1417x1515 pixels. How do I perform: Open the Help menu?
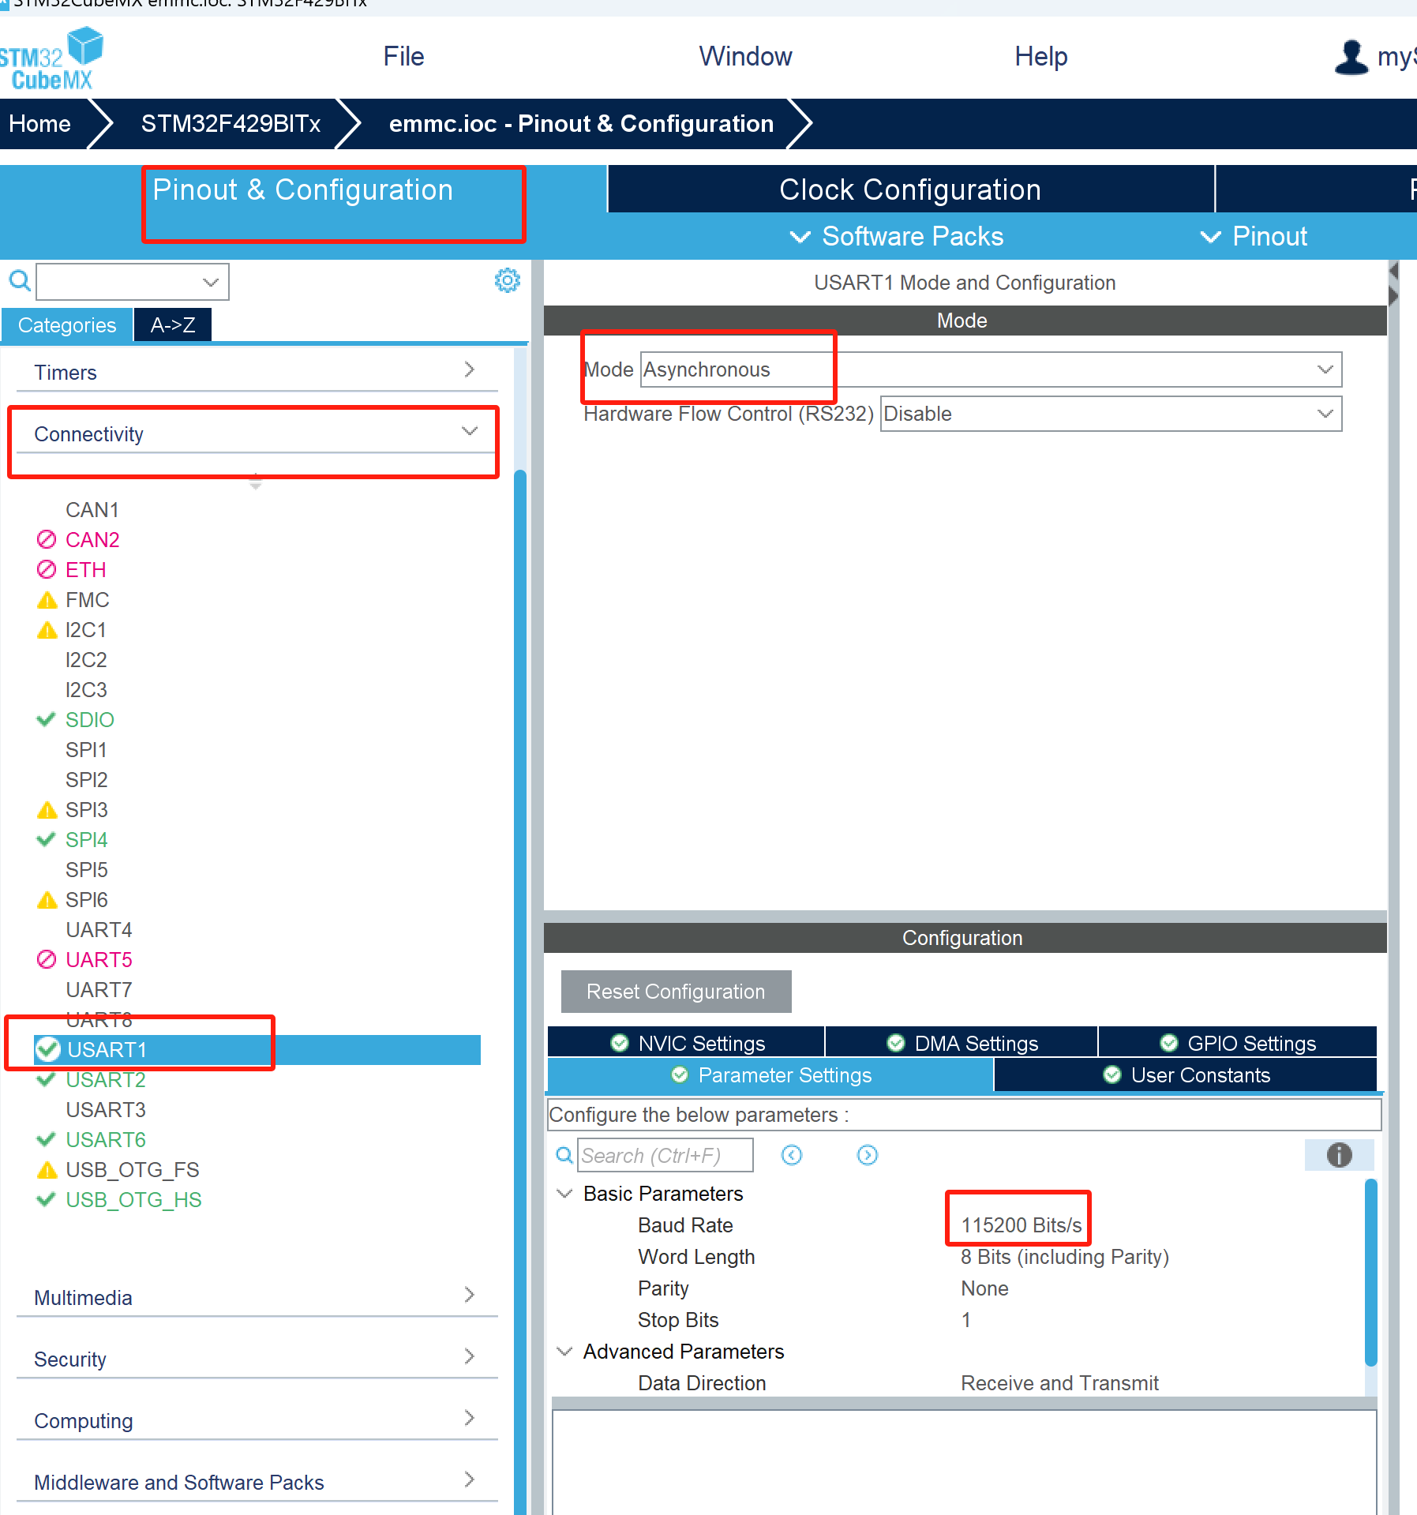(1041, 56)
